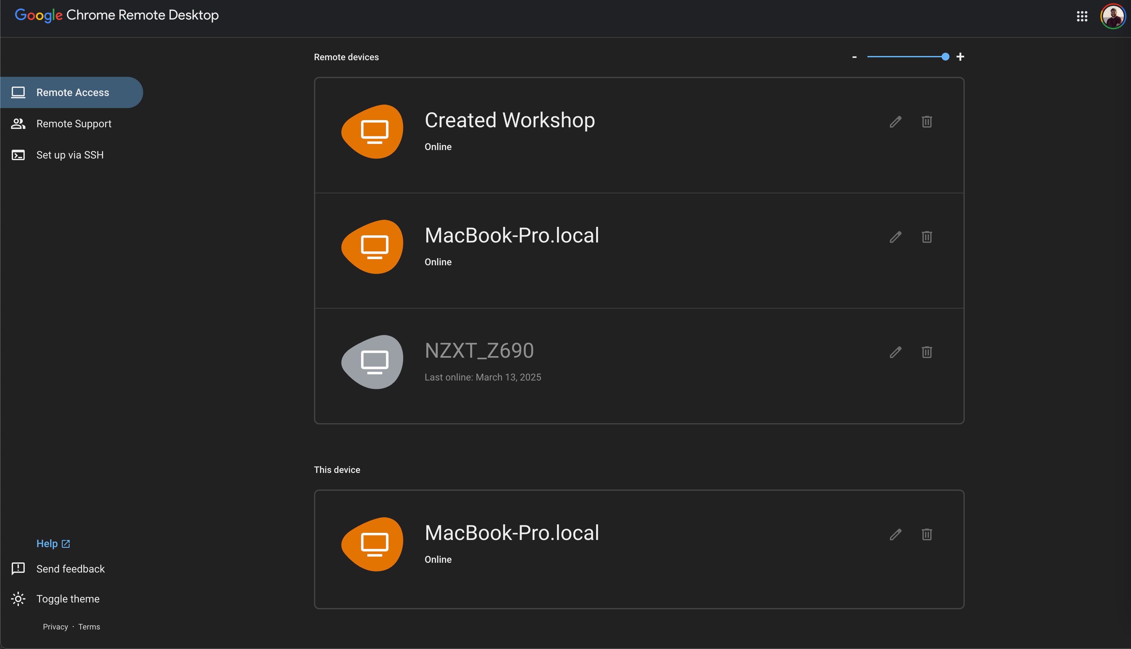The image size is (1131, 649).
Task: Click pencil icon for remote MacBook-Pro.local
Action: pyautogui.click(x=895, y=237)
